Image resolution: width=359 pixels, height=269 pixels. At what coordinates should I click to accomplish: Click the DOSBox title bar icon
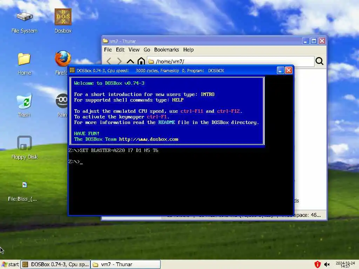click(x=72, y=70)
